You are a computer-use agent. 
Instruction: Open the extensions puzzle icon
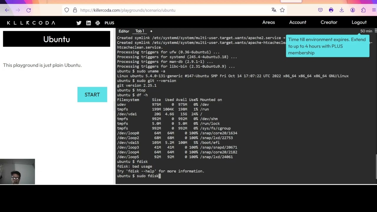click(x=363, y=10)
